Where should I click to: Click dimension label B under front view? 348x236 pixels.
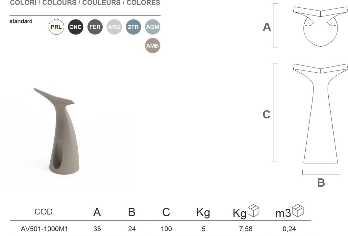(321, 183)
